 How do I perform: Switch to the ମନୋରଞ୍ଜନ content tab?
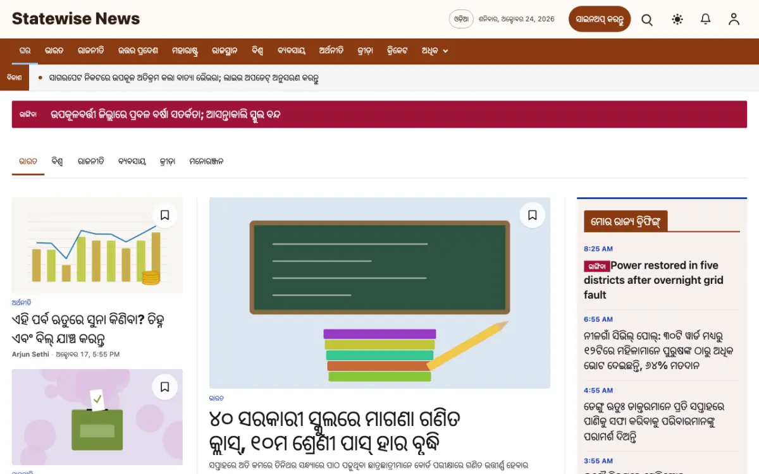pyautogui.click(x=206, y=162)
